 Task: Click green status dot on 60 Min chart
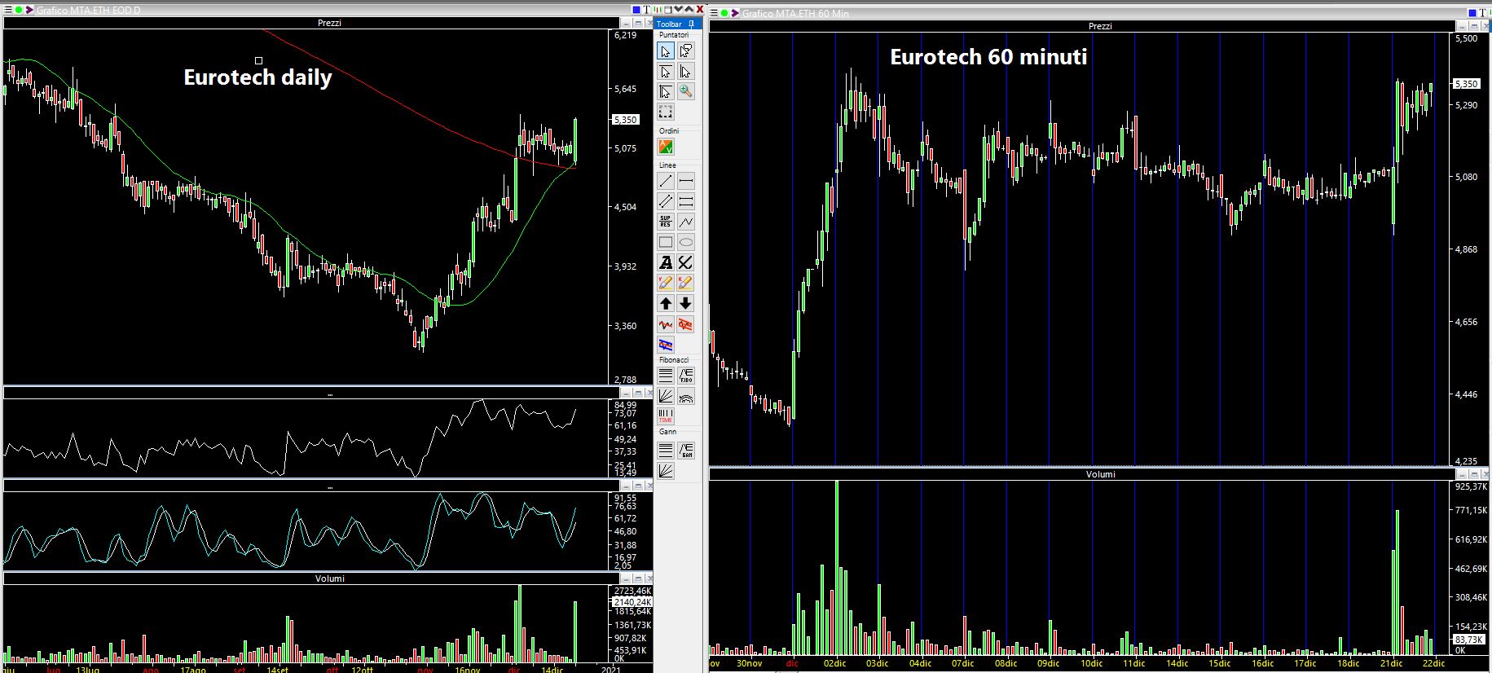pos(724,13)
